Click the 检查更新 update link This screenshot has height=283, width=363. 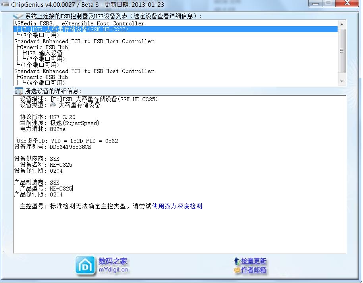253,261
